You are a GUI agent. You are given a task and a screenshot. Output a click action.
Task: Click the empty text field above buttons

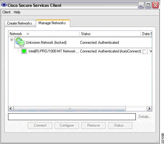click(72, 117)
